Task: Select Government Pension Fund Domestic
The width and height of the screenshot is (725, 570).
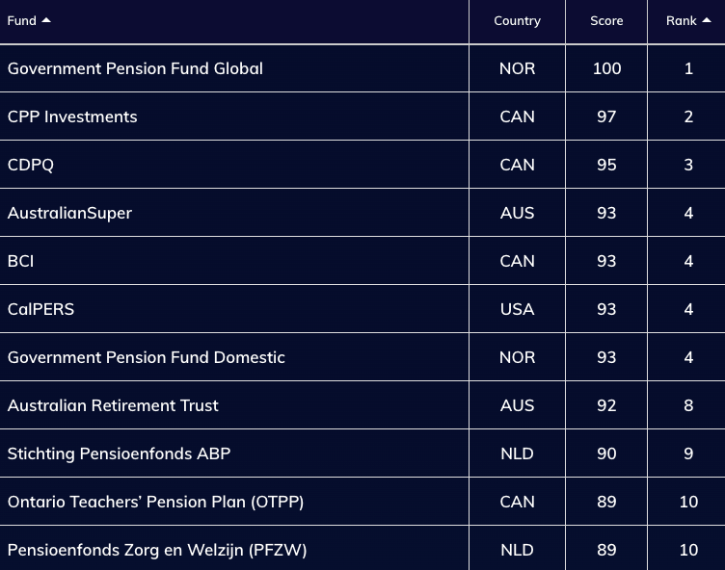Action: tap(146, 357)
